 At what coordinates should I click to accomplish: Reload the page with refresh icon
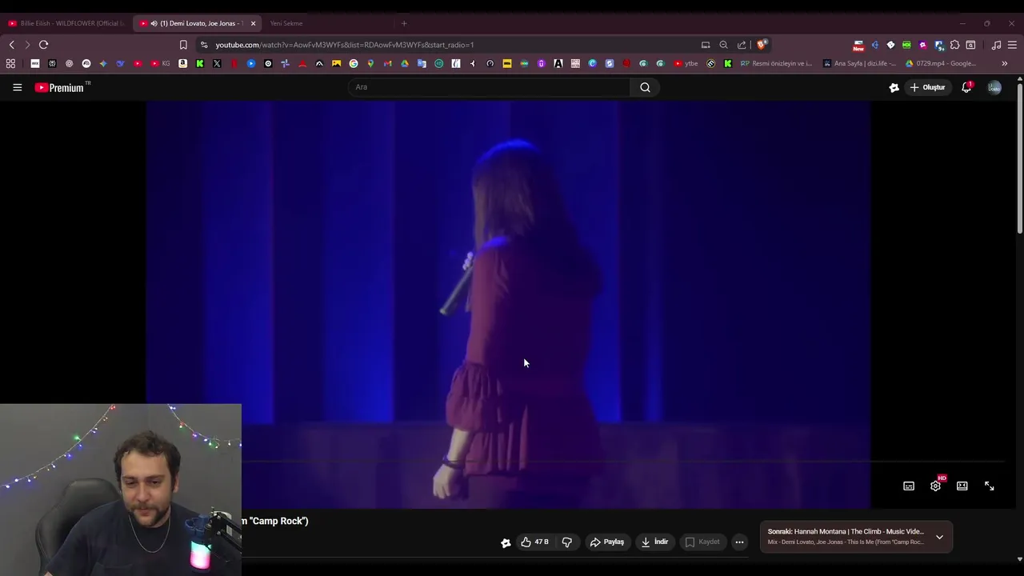click(x=43, y=45)
